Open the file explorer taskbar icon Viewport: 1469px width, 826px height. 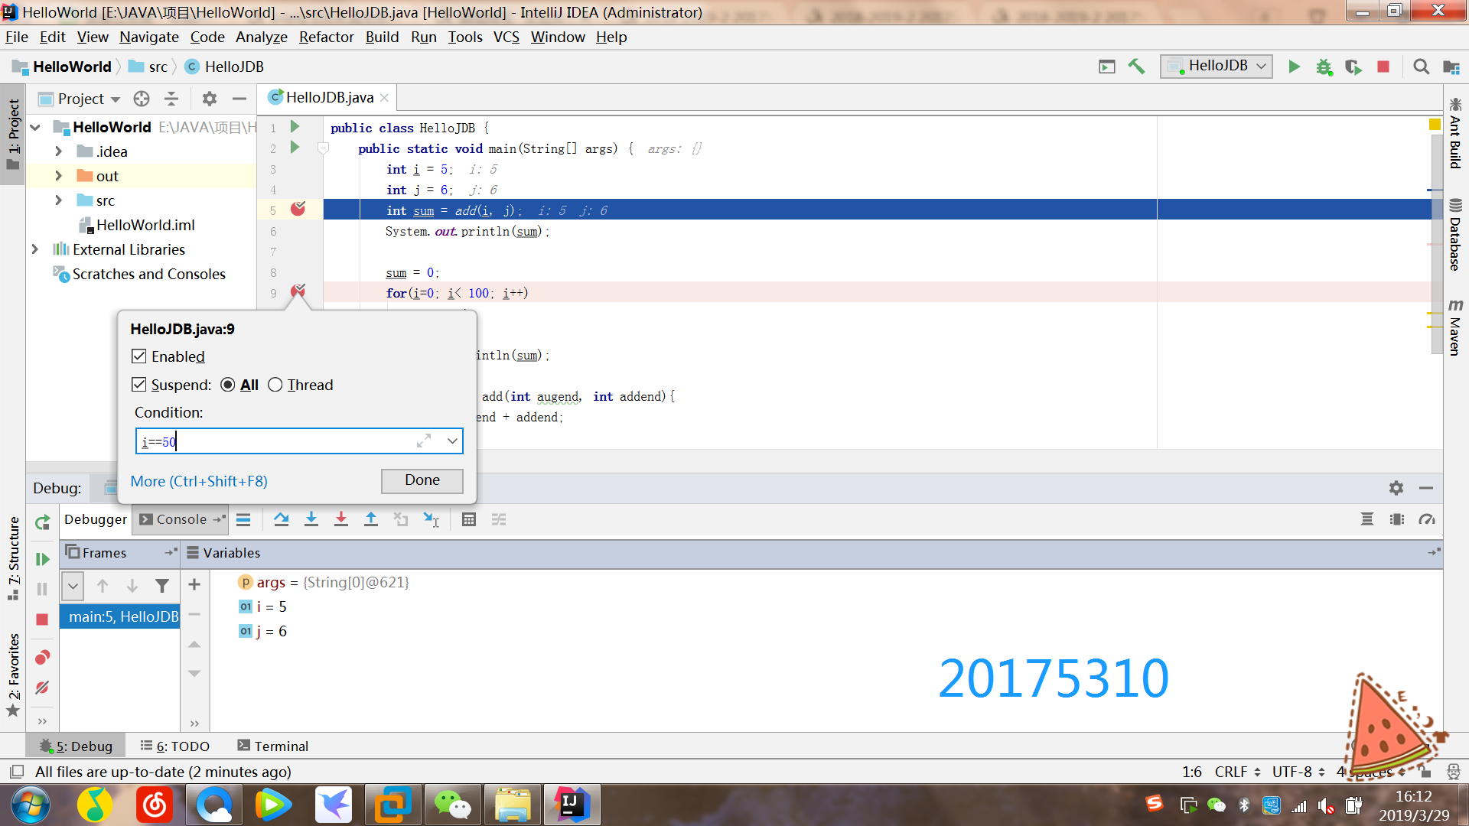tap(512, 805)
